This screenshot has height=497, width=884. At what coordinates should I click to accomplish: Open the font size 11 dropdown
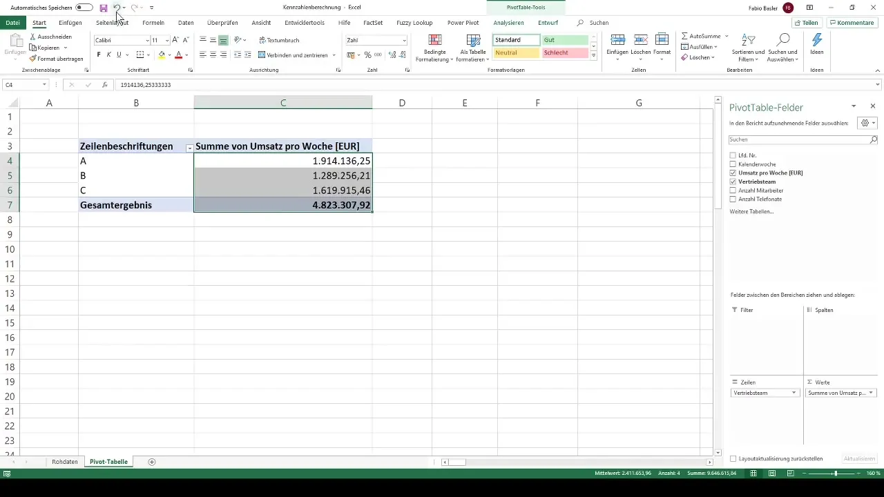click(166, 41)
